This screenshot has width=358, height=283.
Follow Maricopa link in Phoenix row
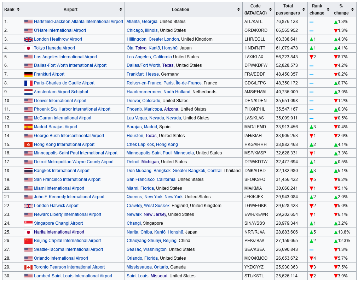[x=153, y=109]
